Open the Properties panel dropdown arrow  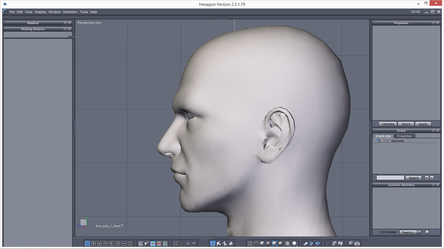[433, 23]
